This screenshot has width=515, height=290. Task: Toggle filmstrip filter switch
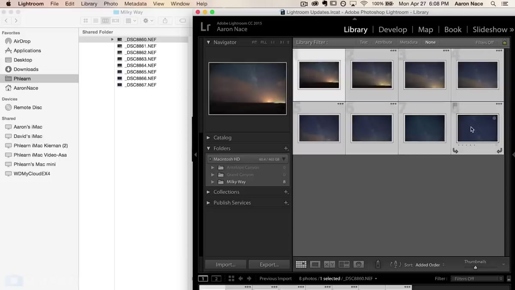[509, 278]
